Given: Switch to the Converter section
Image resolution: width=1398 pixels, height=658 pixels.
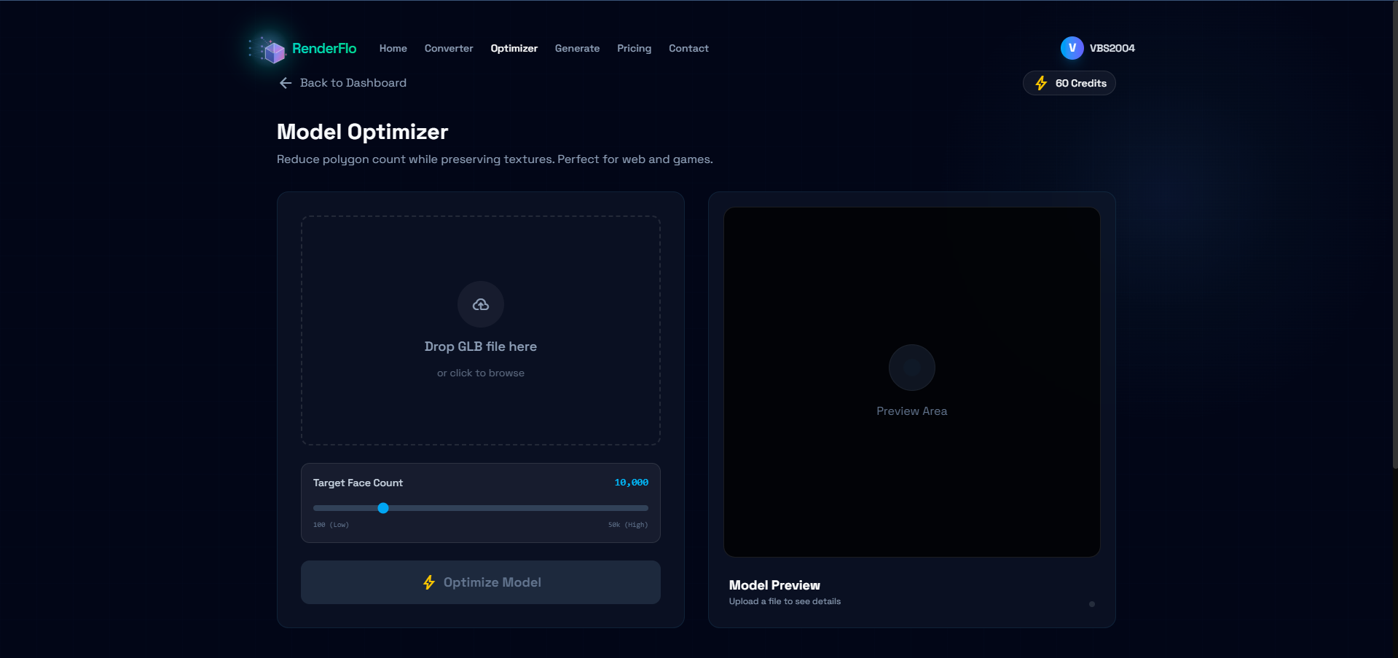Looking at the screenshot, I should pyautogui.click(x=448, y=48).
